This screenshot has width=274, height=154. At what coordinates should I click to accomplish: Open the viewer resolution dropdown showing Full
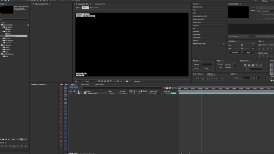tap(91, 81)
